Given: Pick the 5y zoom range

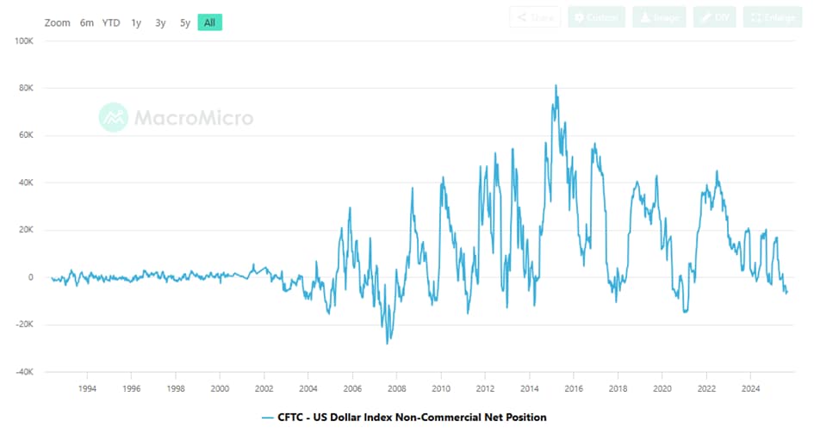Looking at the screenshot, I should [185, 22].
